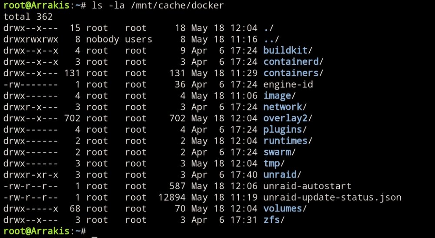435x238 pixels.
Task: Click the containers directory name
Action: (291, 73)
